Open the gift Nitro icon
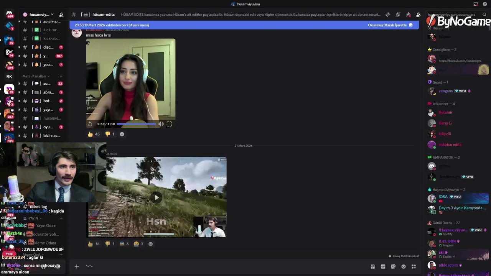This screenshot has height=276, width=491. (372, 266)
